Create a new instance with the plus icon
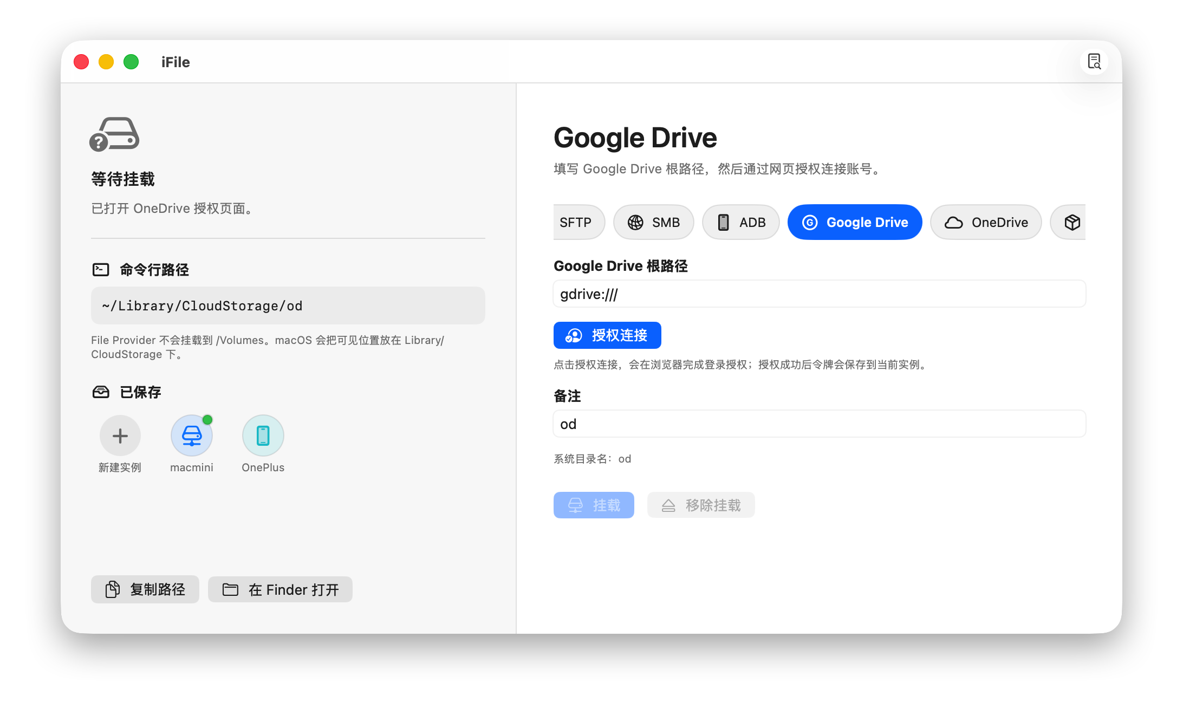The width and height of the screenshot is (1183, 715). tap(120, 435)
